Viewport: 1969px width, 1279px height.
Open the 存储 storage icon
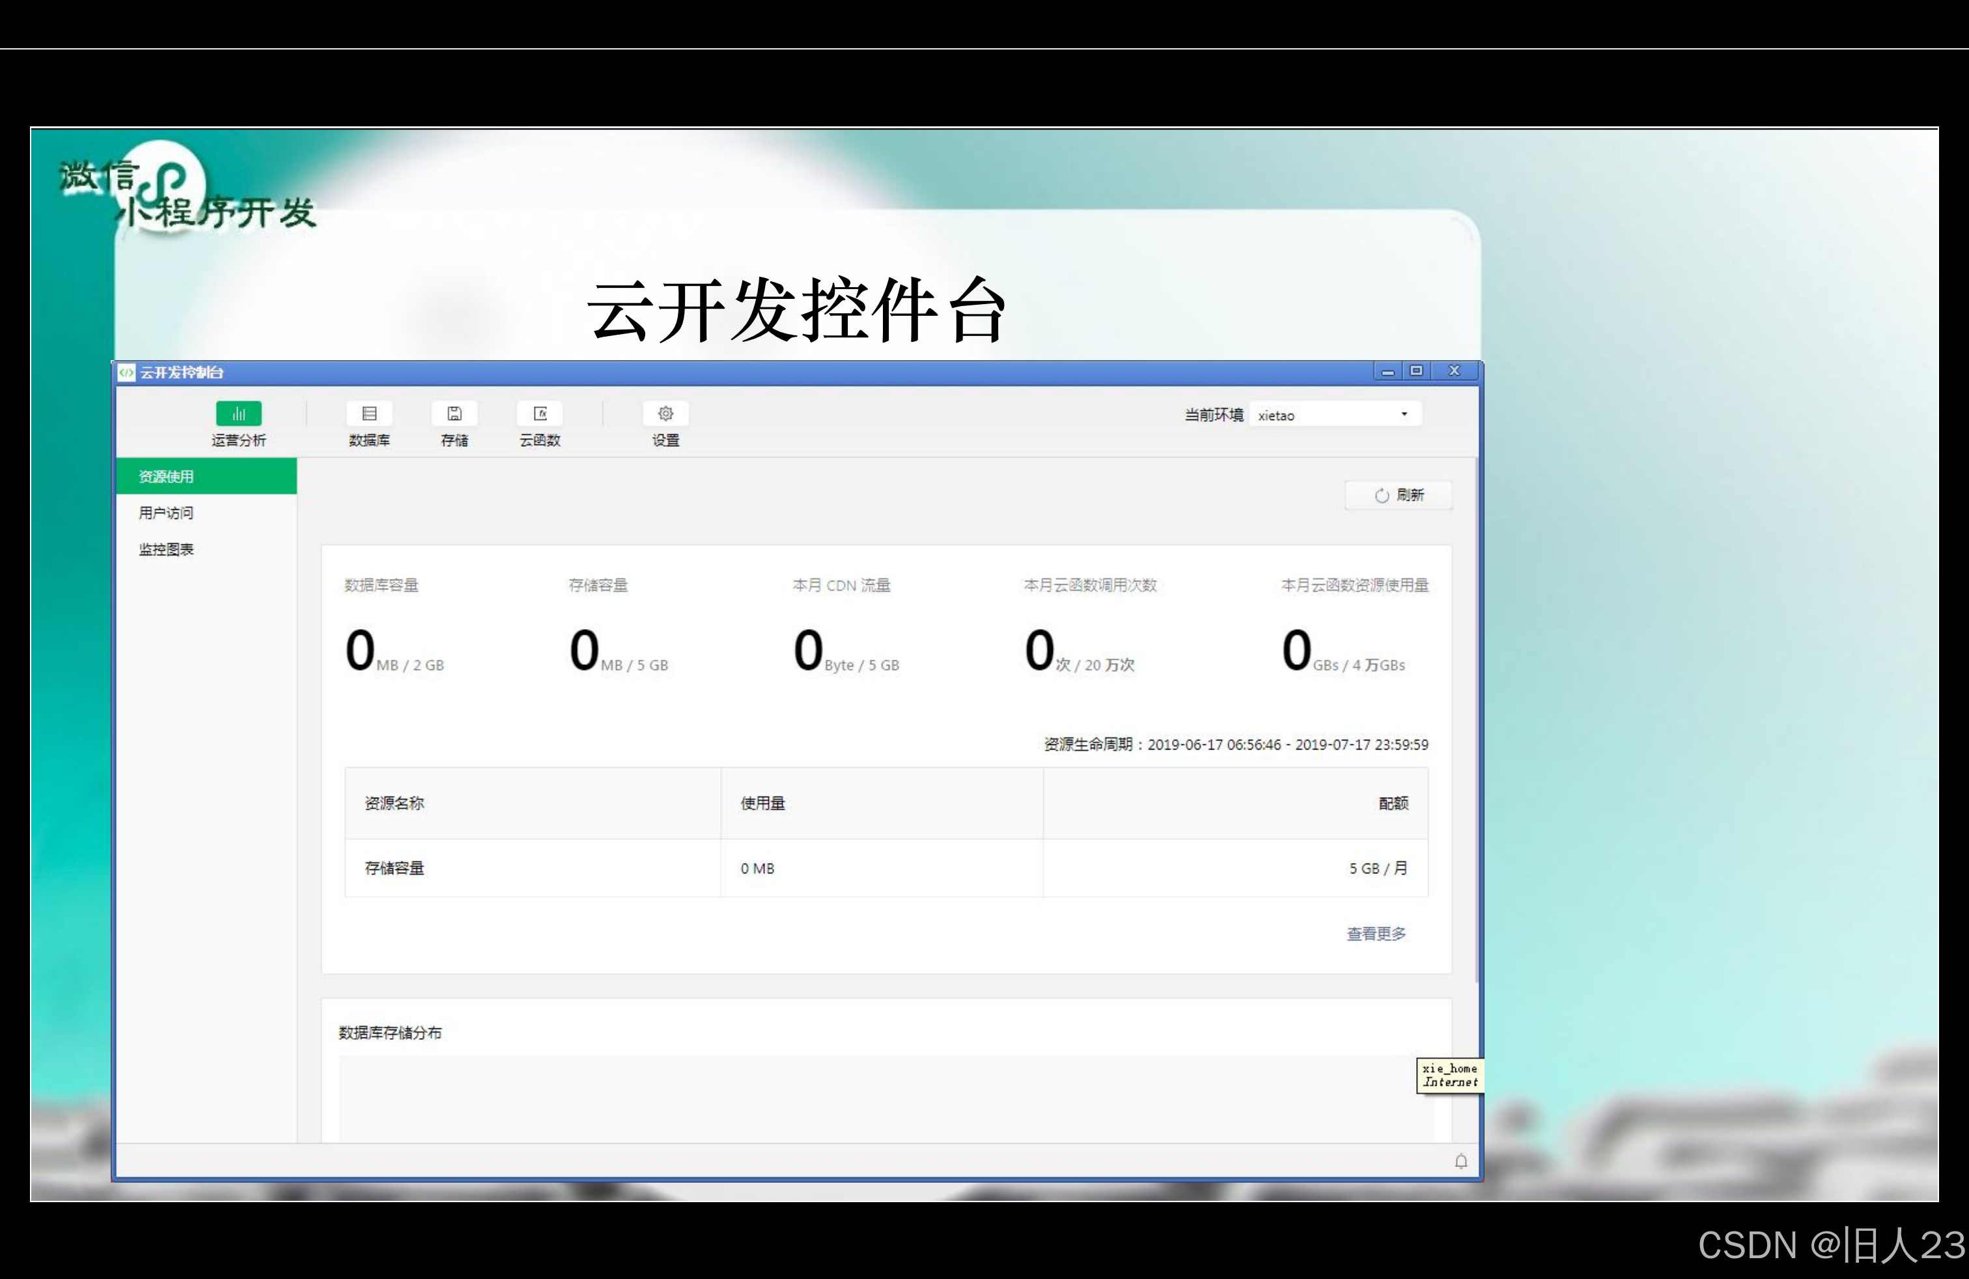(x=454, y=414)
